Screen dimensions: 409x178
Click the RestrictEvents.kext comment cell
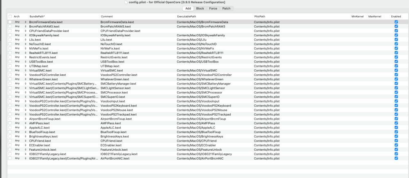(x=114, y=57)
